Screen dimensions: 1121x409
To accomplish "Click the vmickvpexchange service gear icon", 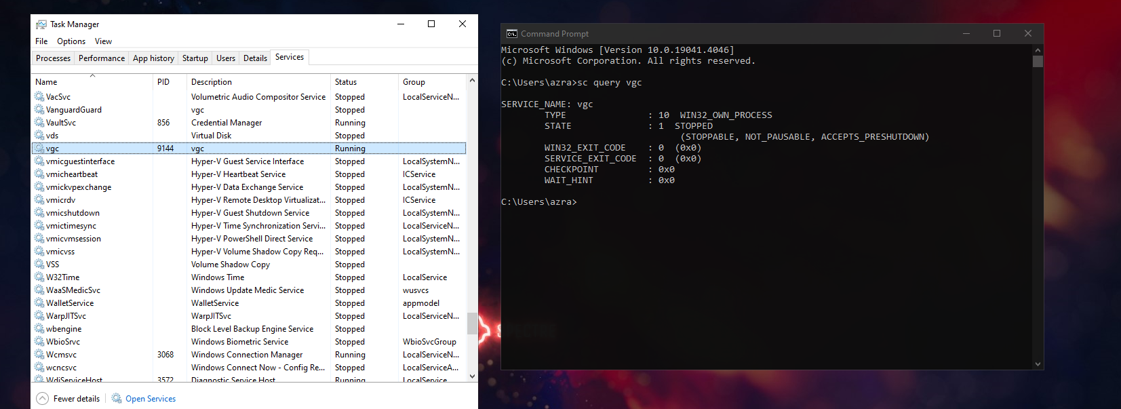I will pyautogui.click(x=39, y=187).
